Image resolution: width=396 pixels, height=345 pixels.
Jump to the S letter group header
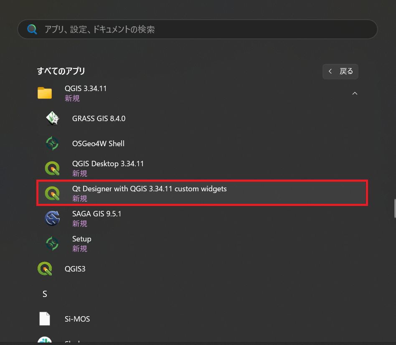click(45, 294)
